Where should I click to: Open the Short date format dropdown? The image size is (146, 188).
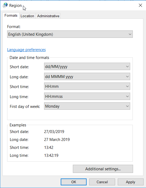pos(87,66)
